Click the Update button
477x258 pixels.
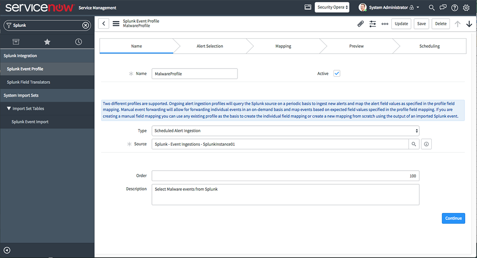point(401,24)
